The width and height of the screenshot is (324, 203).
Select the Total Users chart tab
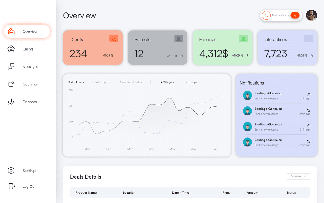coord(76,82)
